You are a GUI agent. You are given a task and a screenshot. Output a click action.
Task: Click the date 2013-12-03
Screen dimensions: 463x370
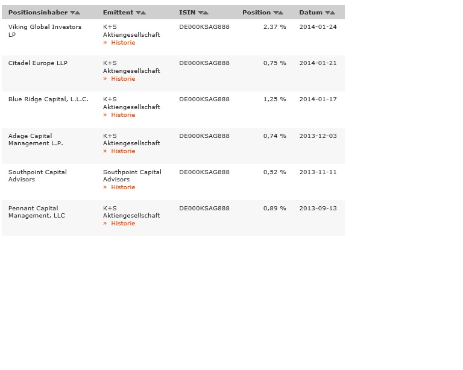pyautogui.click(x=318, y=136)
